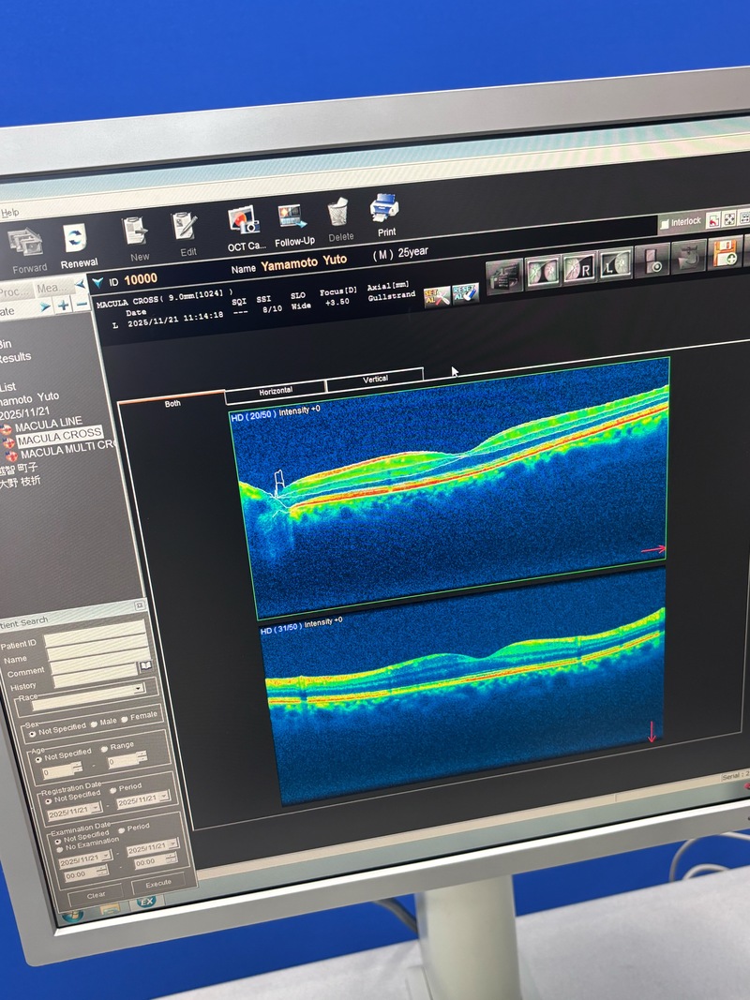
Task: Open the comment book icon
Action: pyautogui.click(x=145, y=666)
